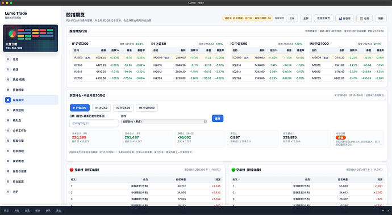Click the 模拟盘 sidebar icon

pyautogui.click(x=8, y=120)
